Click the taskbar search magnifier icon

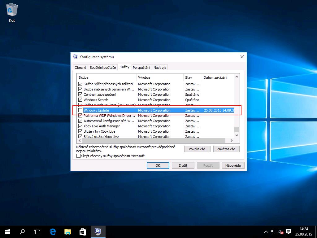[x=22, y=231]
